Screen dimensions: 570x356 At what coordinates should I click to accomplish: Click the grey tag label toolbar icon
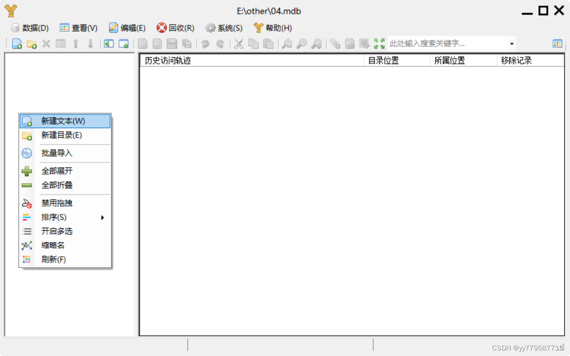(335, 44)
